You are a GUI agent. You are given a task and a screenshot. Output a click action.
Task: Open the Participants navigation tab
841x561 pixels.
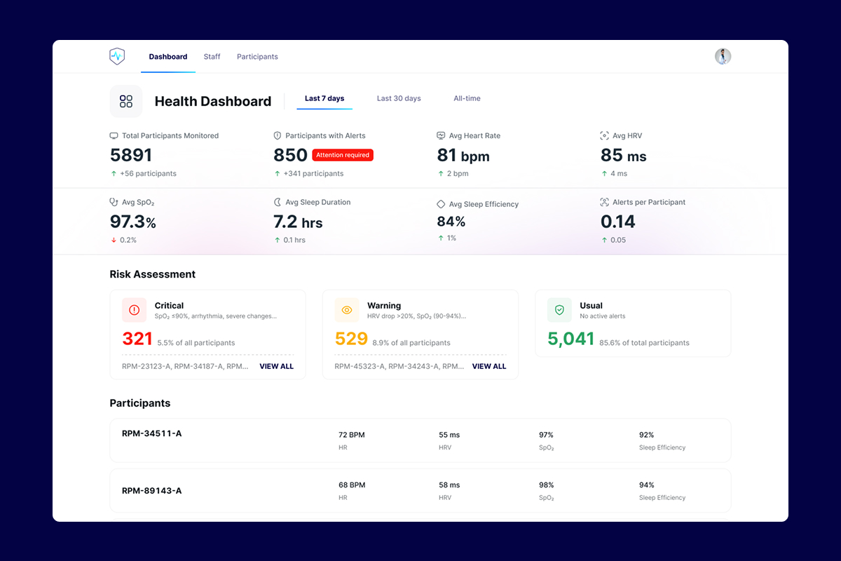pos(257,57)
